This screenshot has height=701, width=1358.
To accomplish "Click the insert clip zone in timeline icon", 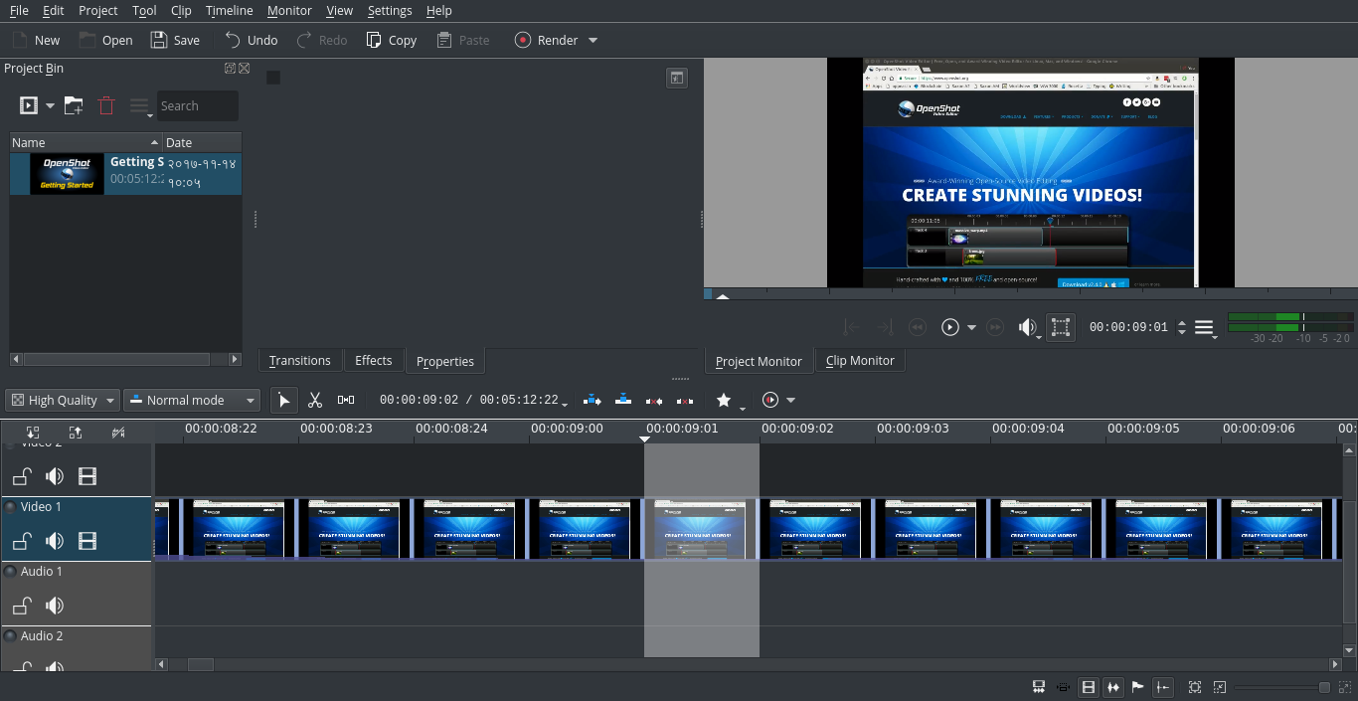I will click(593, 400).
